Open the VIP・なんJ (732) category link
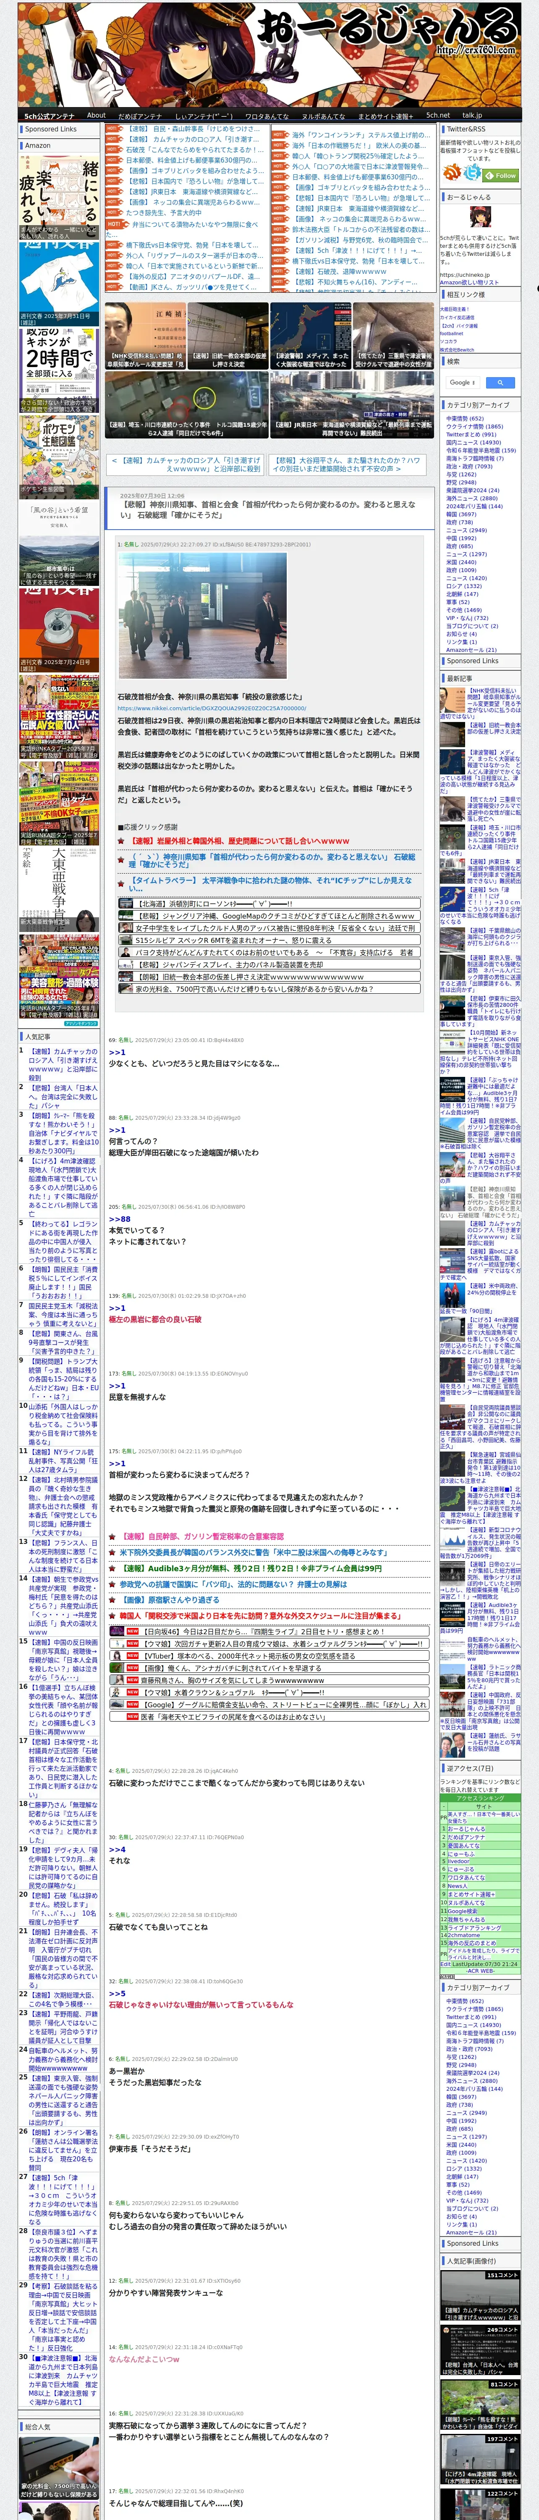The image size is (539, 2520). point(467,617)
